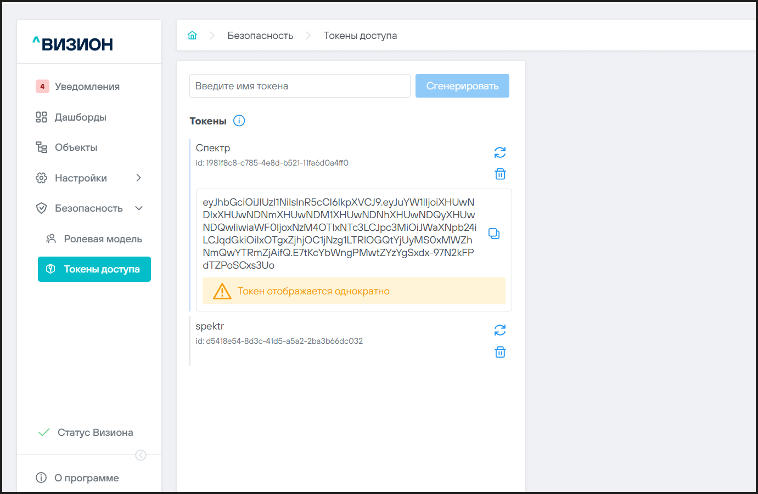The height and width of the screenshot is (494, 758).
Task: Open О программе page
Action: [x=87, y=478]
